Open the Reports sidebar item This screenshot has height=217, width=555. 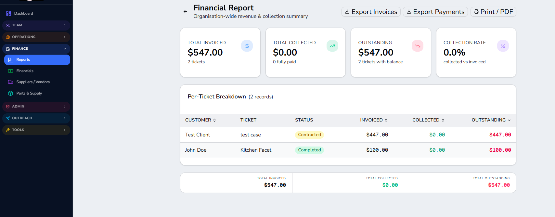(x=37, y=60)
